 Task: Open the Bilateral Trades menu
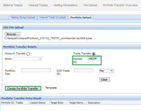point(13,5)
